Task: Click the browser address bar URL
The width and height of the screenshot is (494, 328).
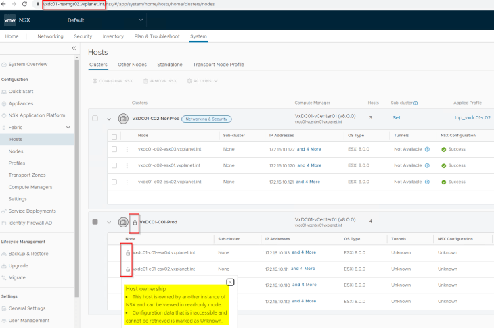Action: (x=129, y=4)
